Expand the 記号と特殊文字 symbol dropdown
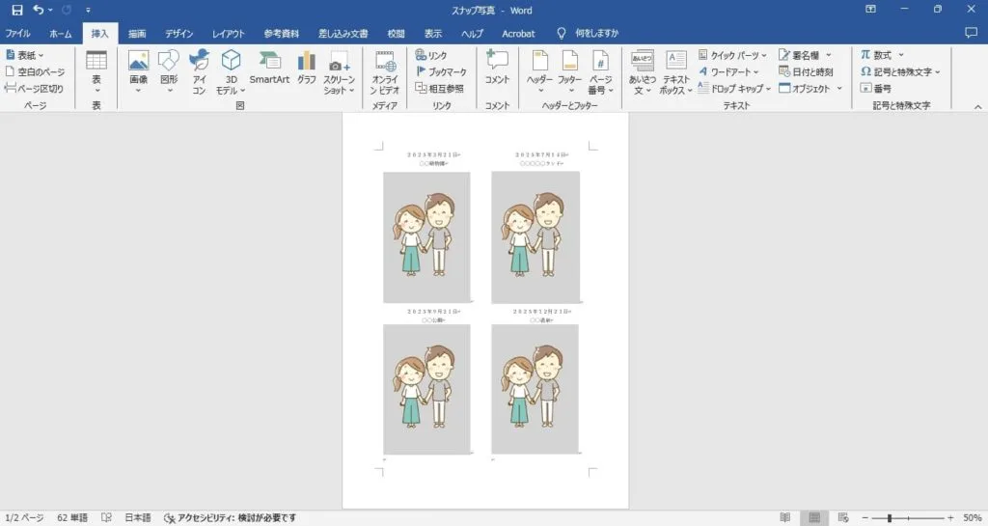 pos(899,71)
